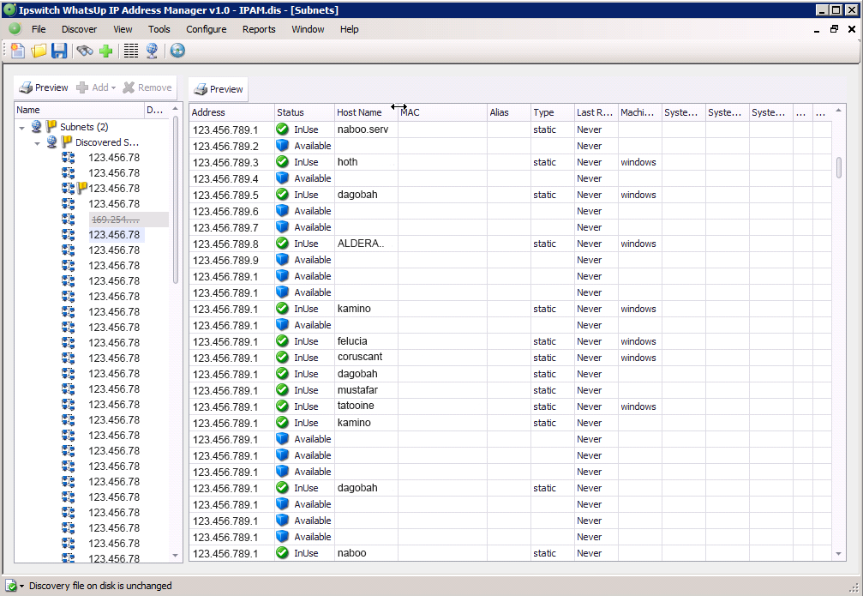Open the View menu
863x596 pixels.
pyautogui.click(x=123, y=29)
